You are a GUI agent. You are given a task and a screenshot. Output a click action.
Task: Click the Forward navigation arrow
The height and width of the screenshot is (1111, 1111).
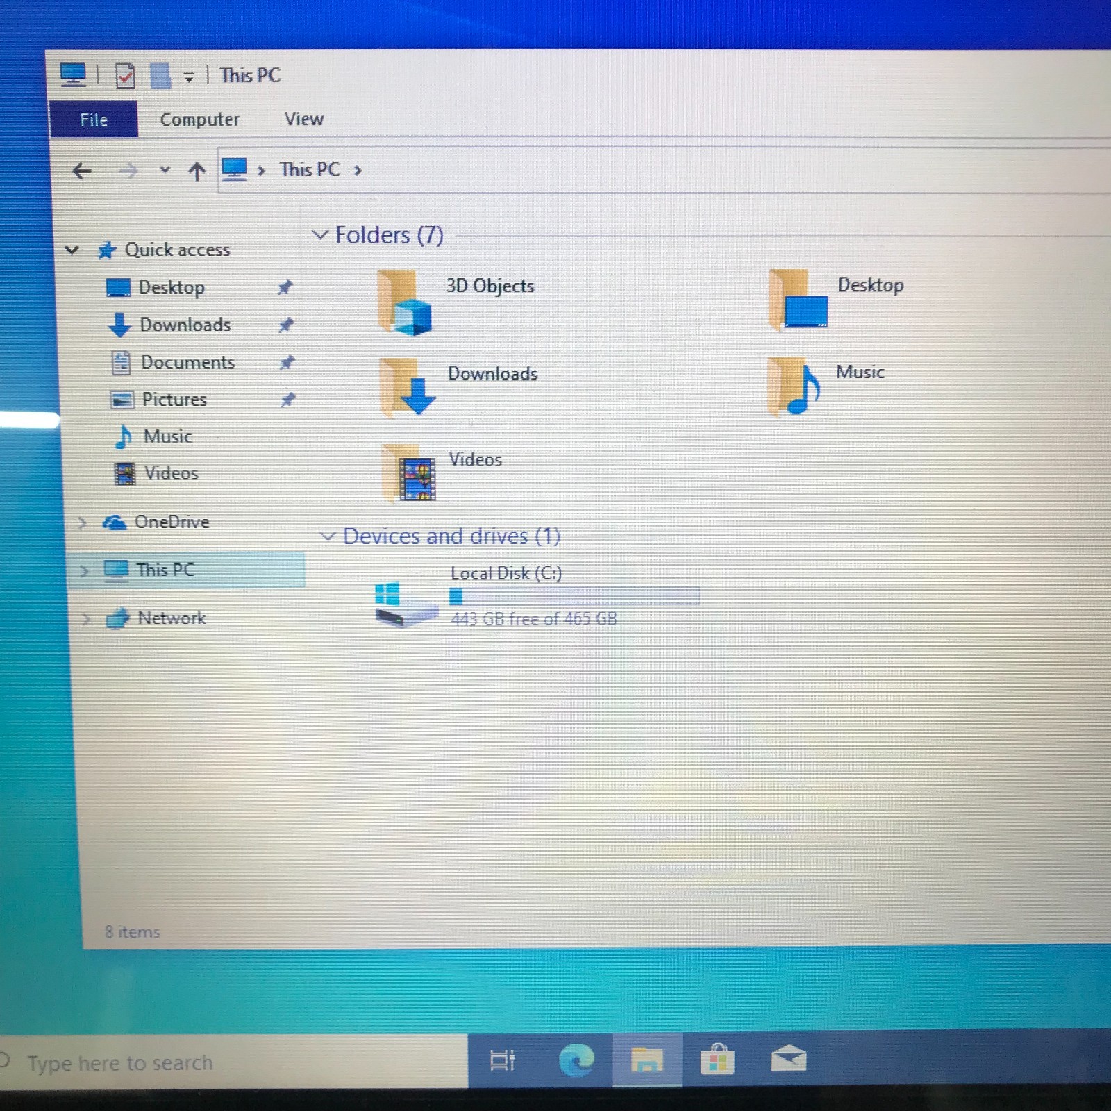click(x=128, y=170)
